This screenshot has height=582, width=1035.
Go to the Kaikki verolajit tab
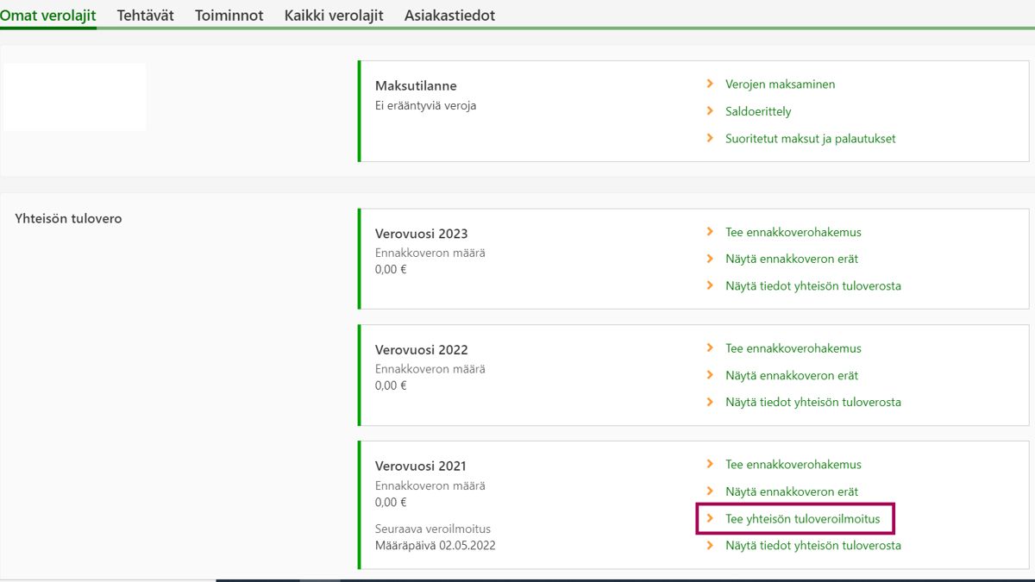pyautogui.click(x=334, y=16)
